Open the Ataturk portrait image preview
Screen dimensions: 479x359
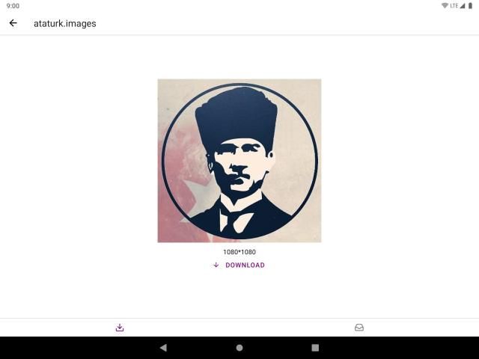(239, 161)
